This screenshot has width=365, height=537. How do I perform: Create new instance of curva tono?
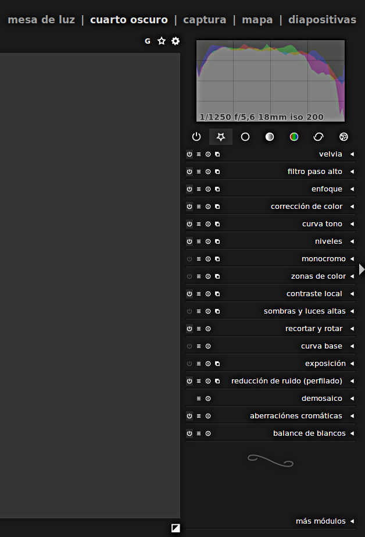(x=217, y=224)
